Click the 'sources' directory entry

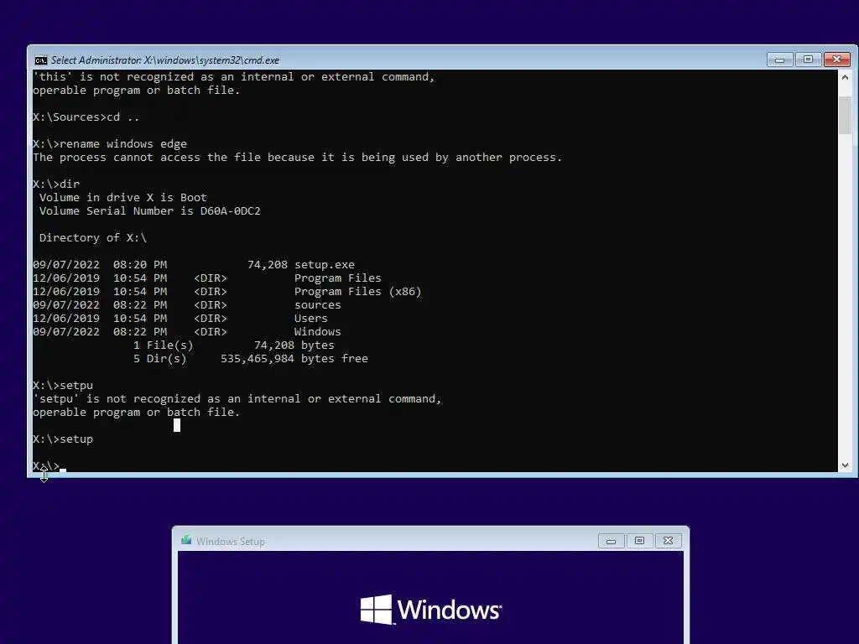(318, 305)
